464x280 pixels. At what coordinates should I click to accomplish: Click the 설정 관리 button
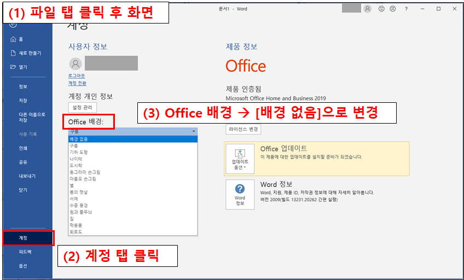coord(83,107)
